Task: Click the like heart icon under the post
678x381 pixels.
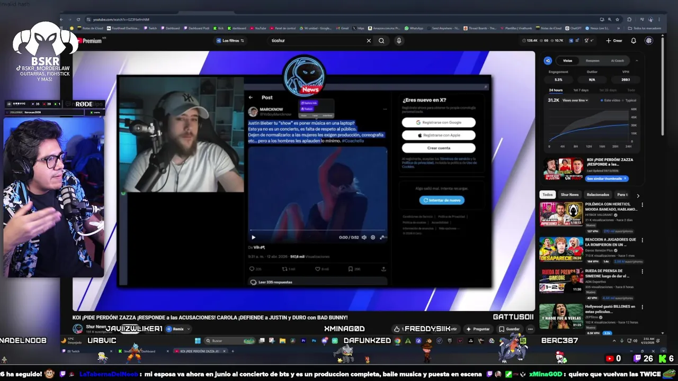Action: pos(318,269)
